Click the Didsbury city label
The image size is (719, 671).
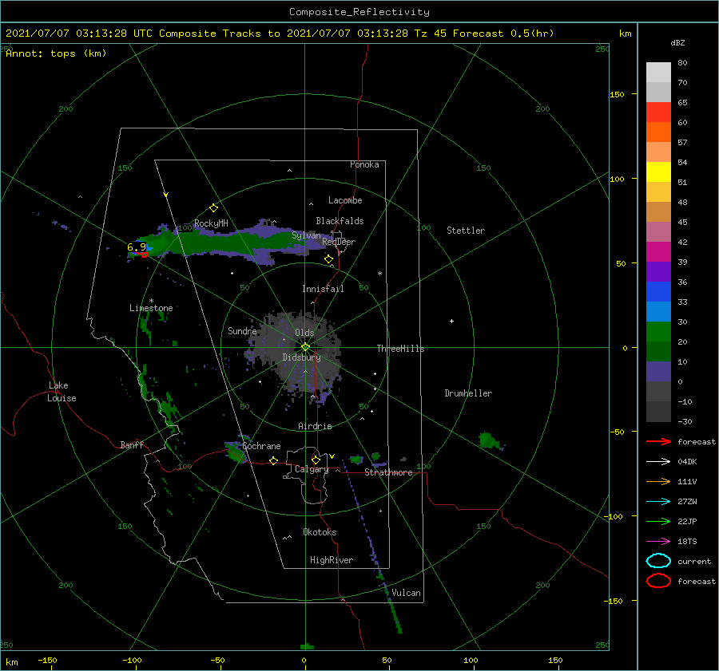pos(302,357)
